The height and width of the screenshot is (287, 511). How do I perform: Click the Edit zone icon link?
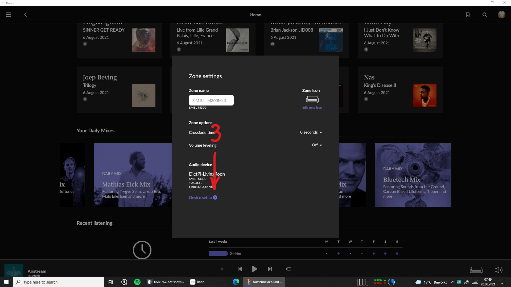click(312, 108)
